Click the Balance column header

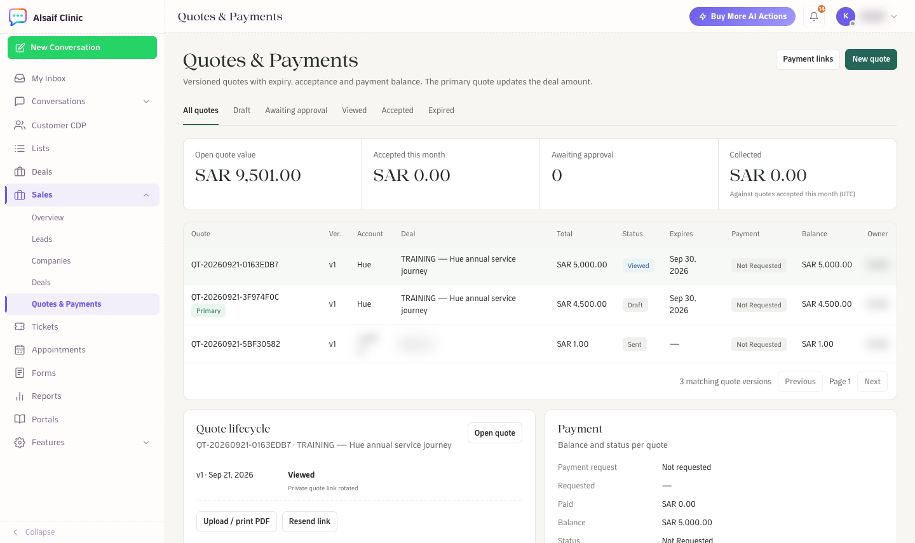pos(814,234)
